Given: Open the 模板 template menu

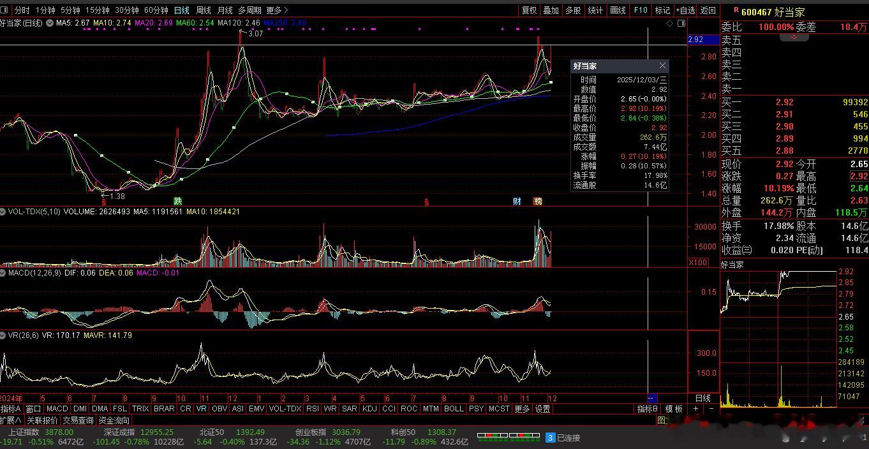Looking at the screenshot, I should pos(674,409).
